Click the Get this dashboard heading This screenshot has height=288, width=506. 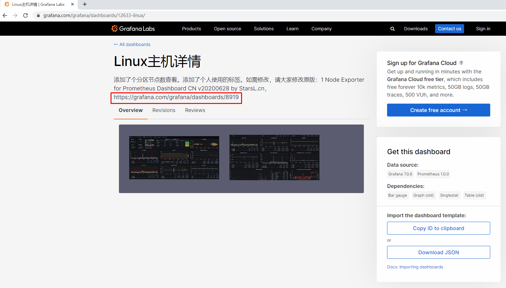click(419, 152)
